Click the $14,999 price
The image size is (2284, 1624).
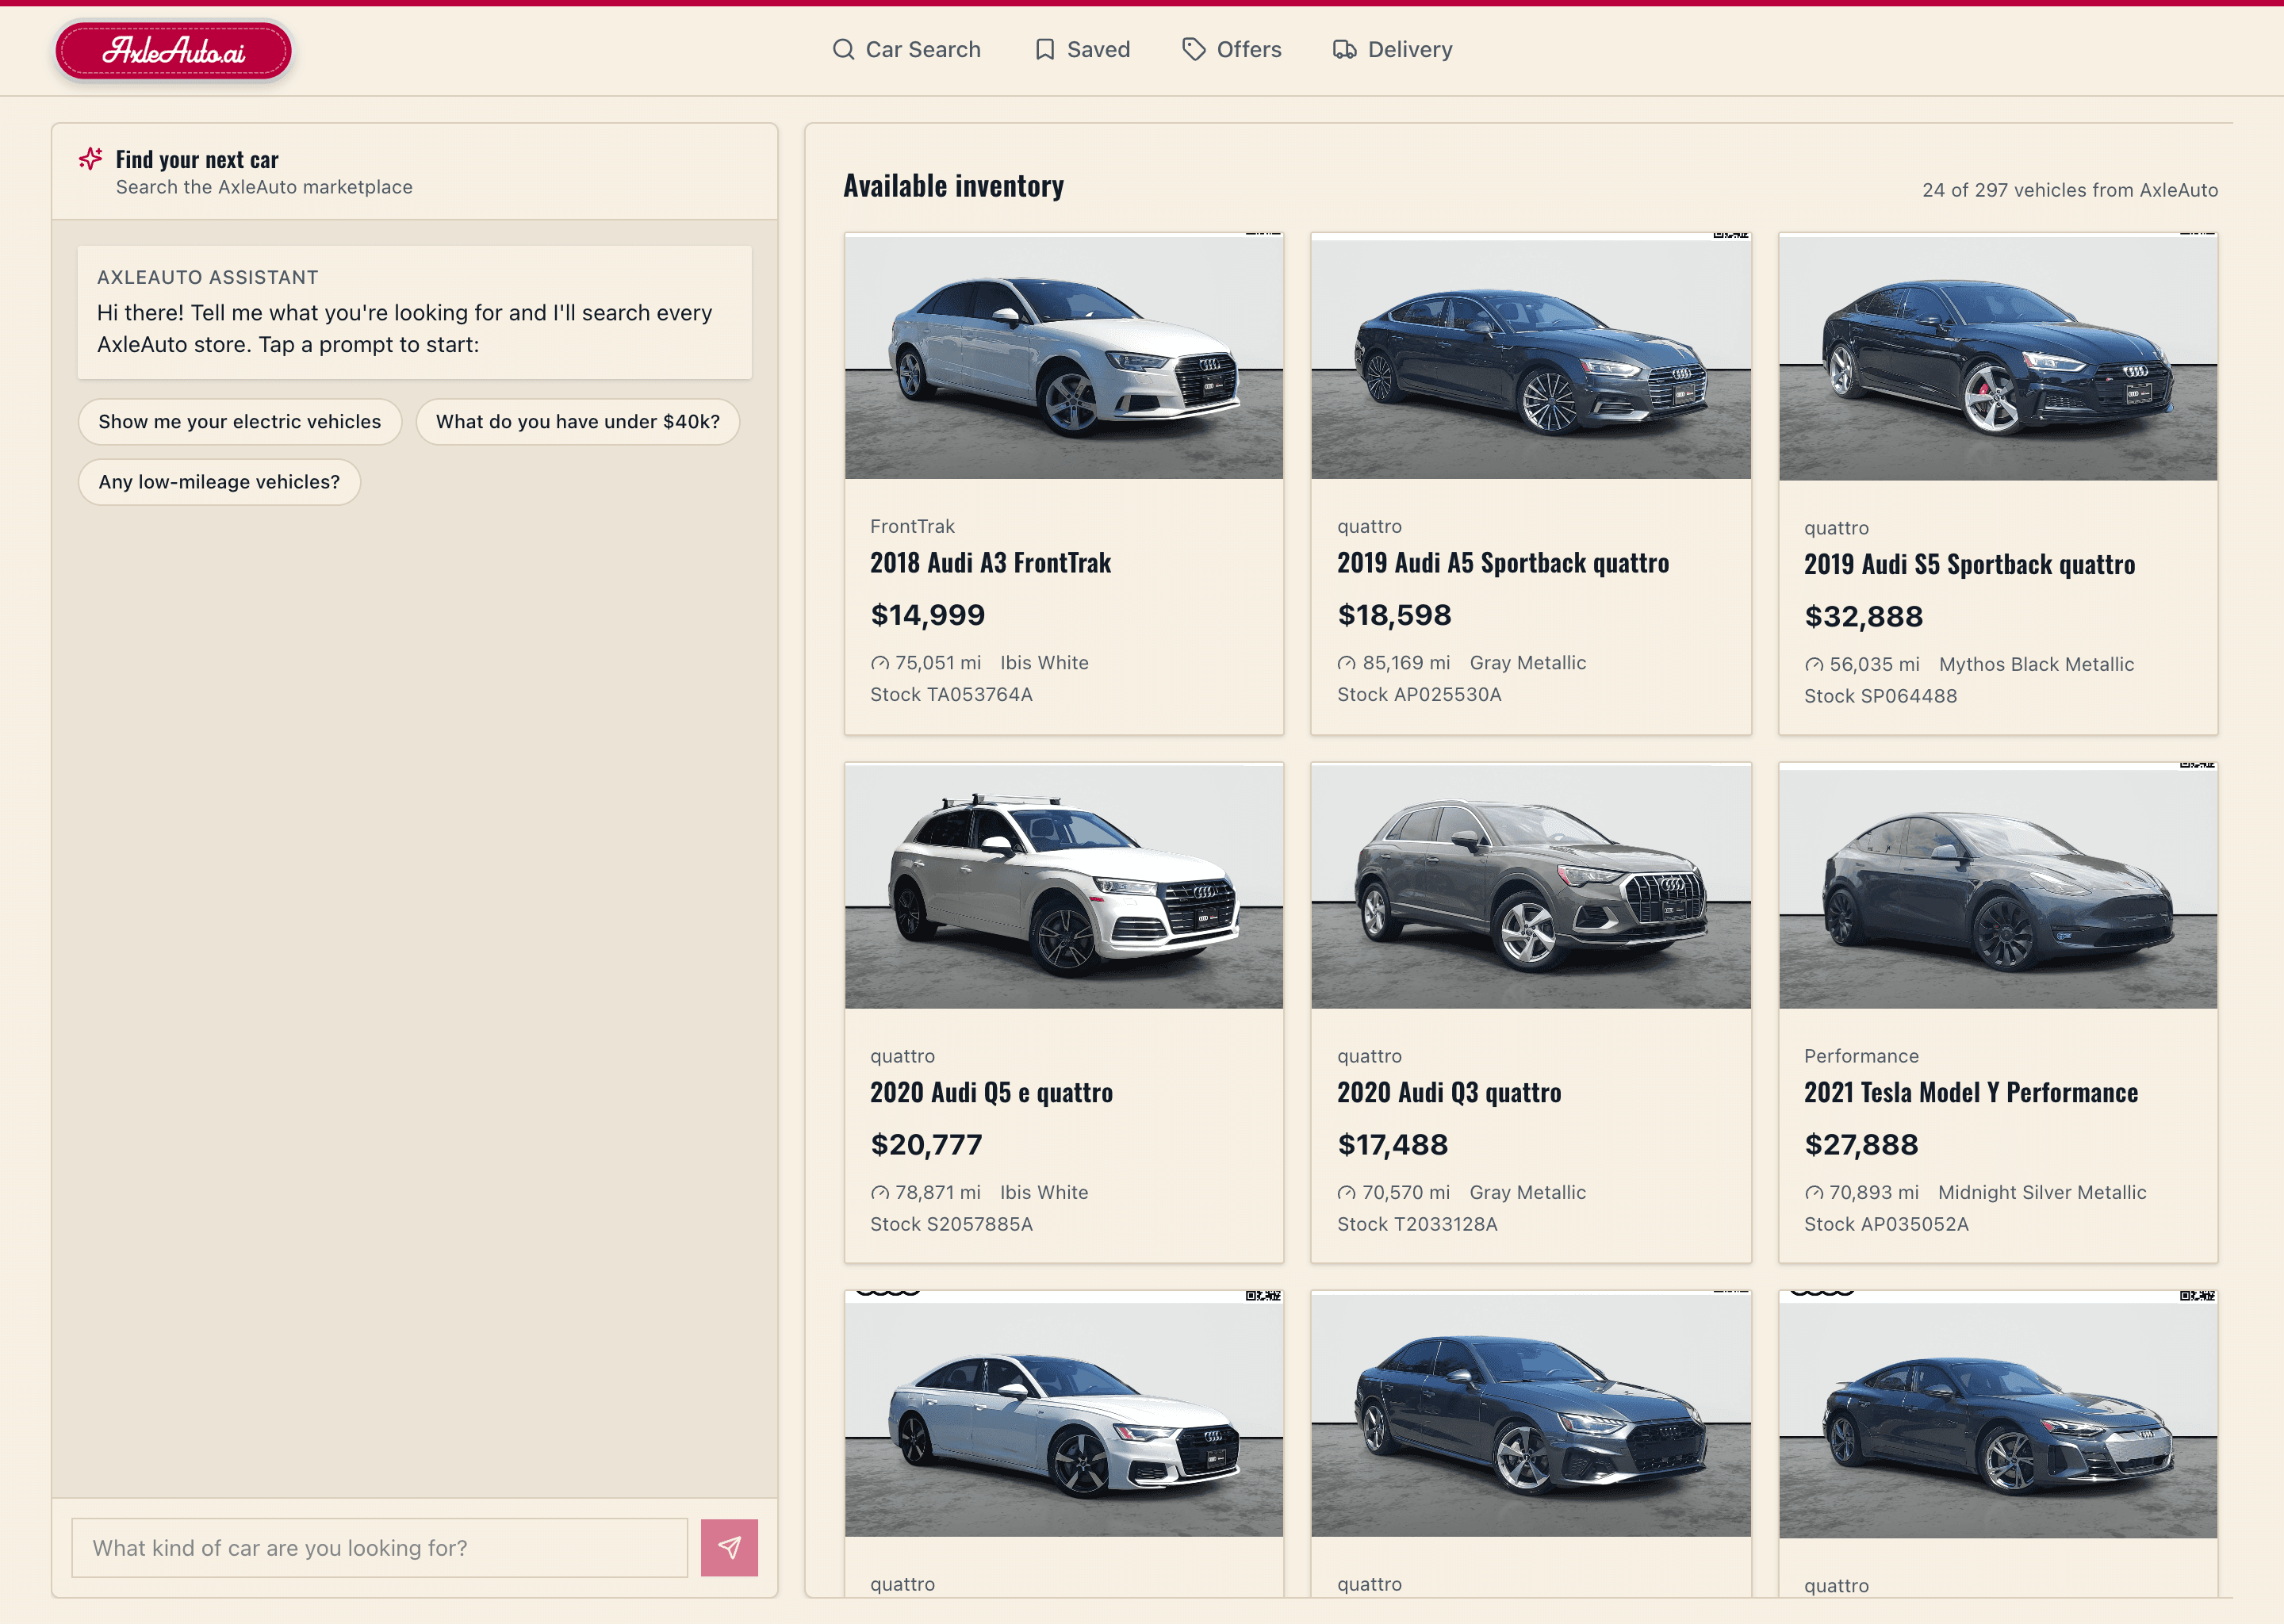click(x=928, y=615)
